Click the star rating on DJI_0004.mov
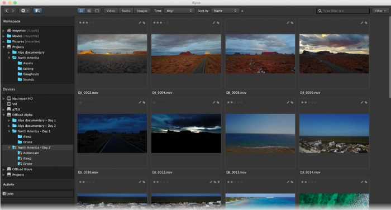 click(x=161, y=23)
